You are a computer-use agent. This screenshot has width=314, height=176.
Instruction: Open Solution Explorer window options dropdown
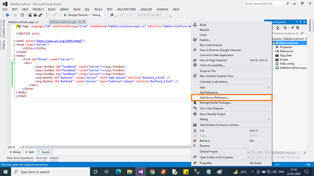[297, 22]
